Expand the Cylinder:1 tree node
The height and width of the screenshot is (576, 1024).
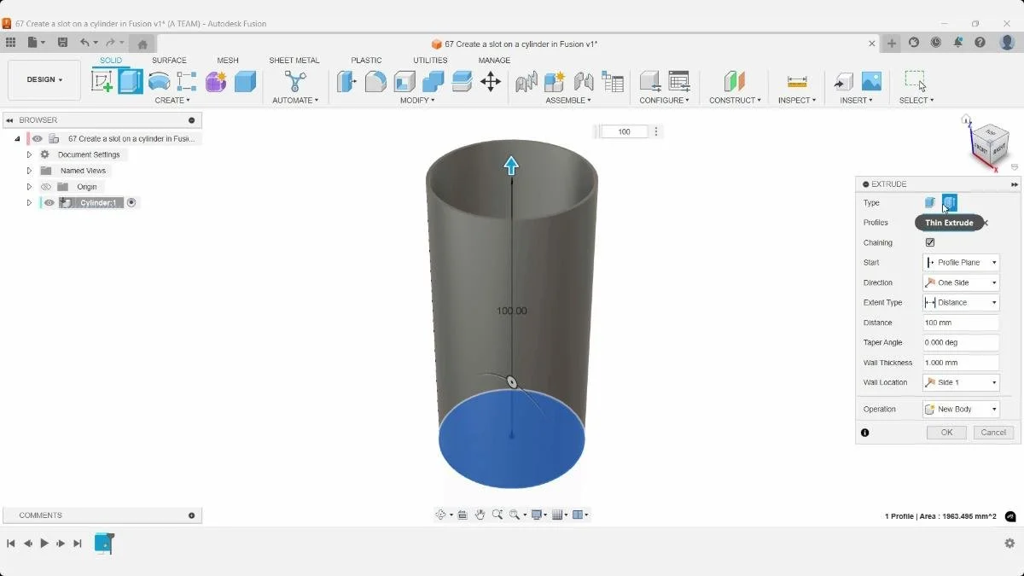click(x=29, y=203)
